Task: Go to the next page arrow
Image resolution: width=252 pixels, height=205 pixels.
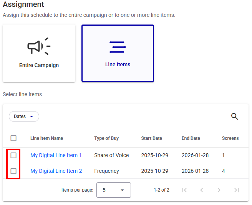Action: (x=219, y=190)
